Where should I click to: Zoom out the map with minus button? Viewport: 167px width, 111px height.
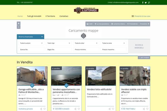(x=19, y=27)
